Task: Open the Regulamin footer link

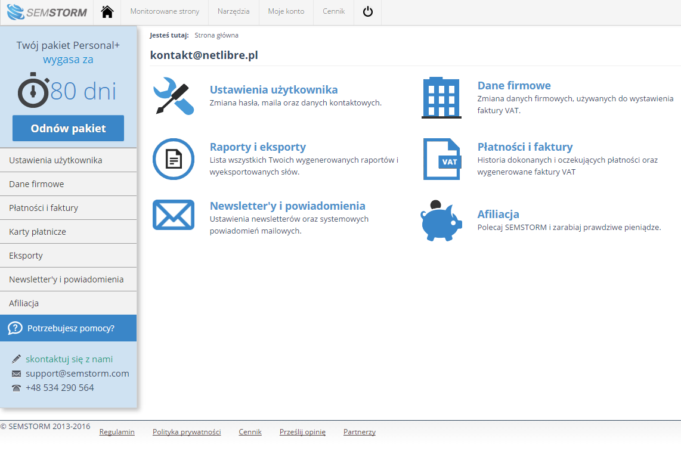Action: pos(117,432)
